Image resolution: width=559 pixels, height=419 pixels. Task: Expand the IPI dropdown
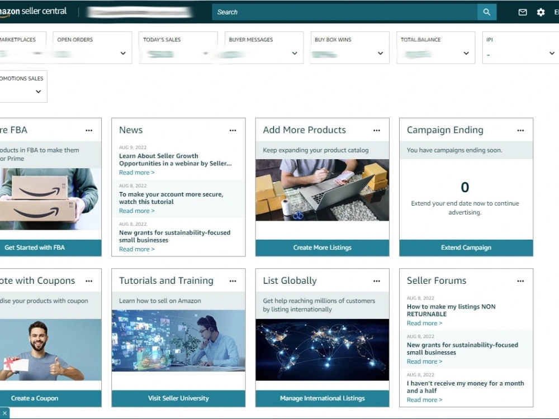552,53
